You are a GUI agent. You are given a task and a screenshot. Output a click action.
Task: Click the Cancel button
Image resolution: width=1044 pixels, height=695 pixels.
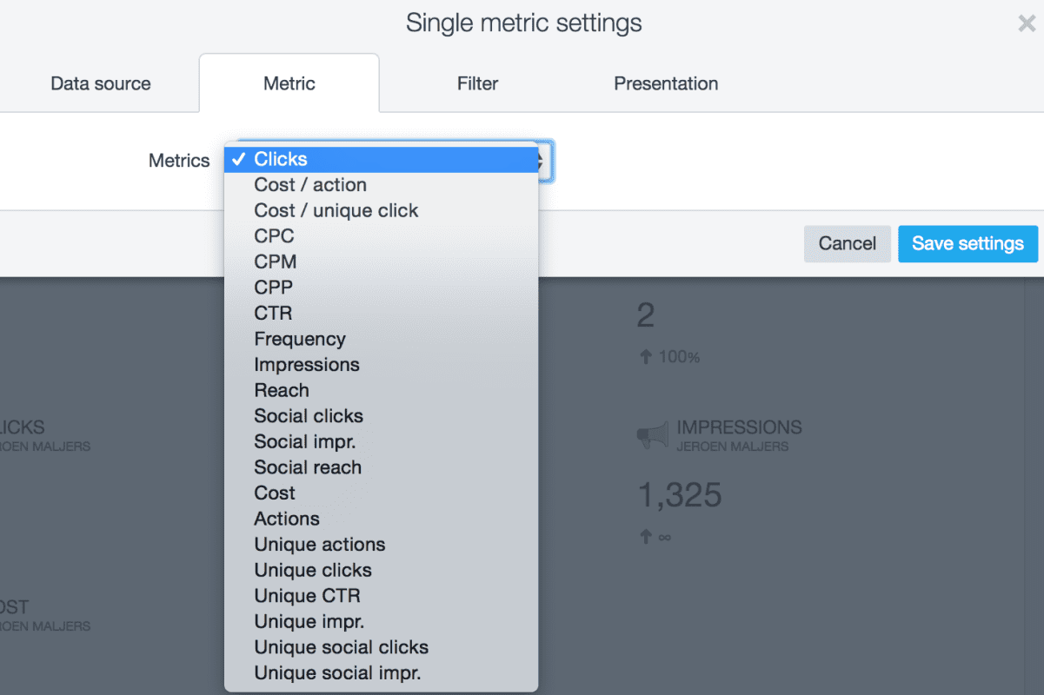pos(847,243)
